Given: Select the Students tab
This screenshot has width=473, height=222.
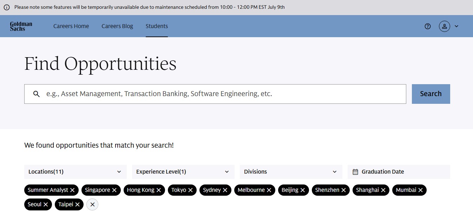Looking at the screenshot, I should 157,26.
